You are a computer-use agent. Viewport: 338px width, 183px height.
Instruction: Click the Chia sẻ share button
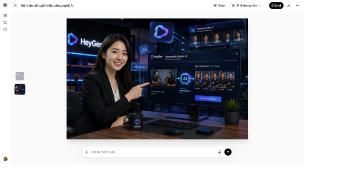click(276, 6)
